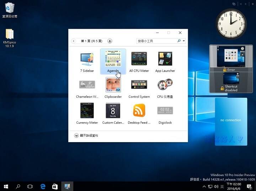Viewport: 256px width, 191px height.
Task: Open the 資源回收筒 recycle bin icon
Action: [x=10, y=10]
